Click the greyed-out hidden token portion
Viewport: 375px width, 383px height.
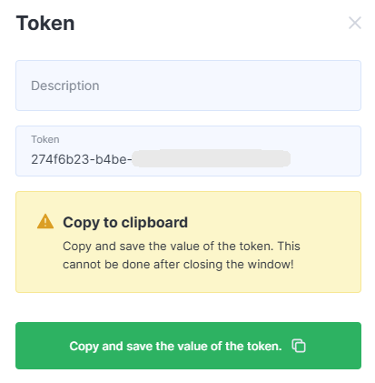point(212,158)
